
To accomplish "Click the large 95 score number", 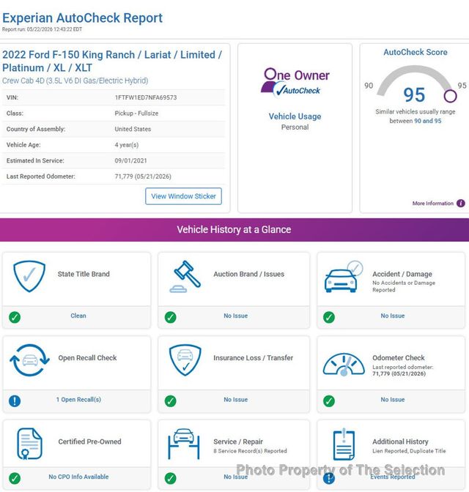I will click(414, 94).
